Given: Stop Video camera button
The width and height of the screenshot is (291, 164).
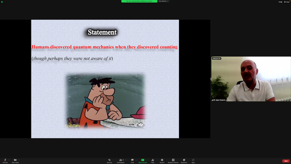Looking at the screenshot, I should (x=15, y=161).
